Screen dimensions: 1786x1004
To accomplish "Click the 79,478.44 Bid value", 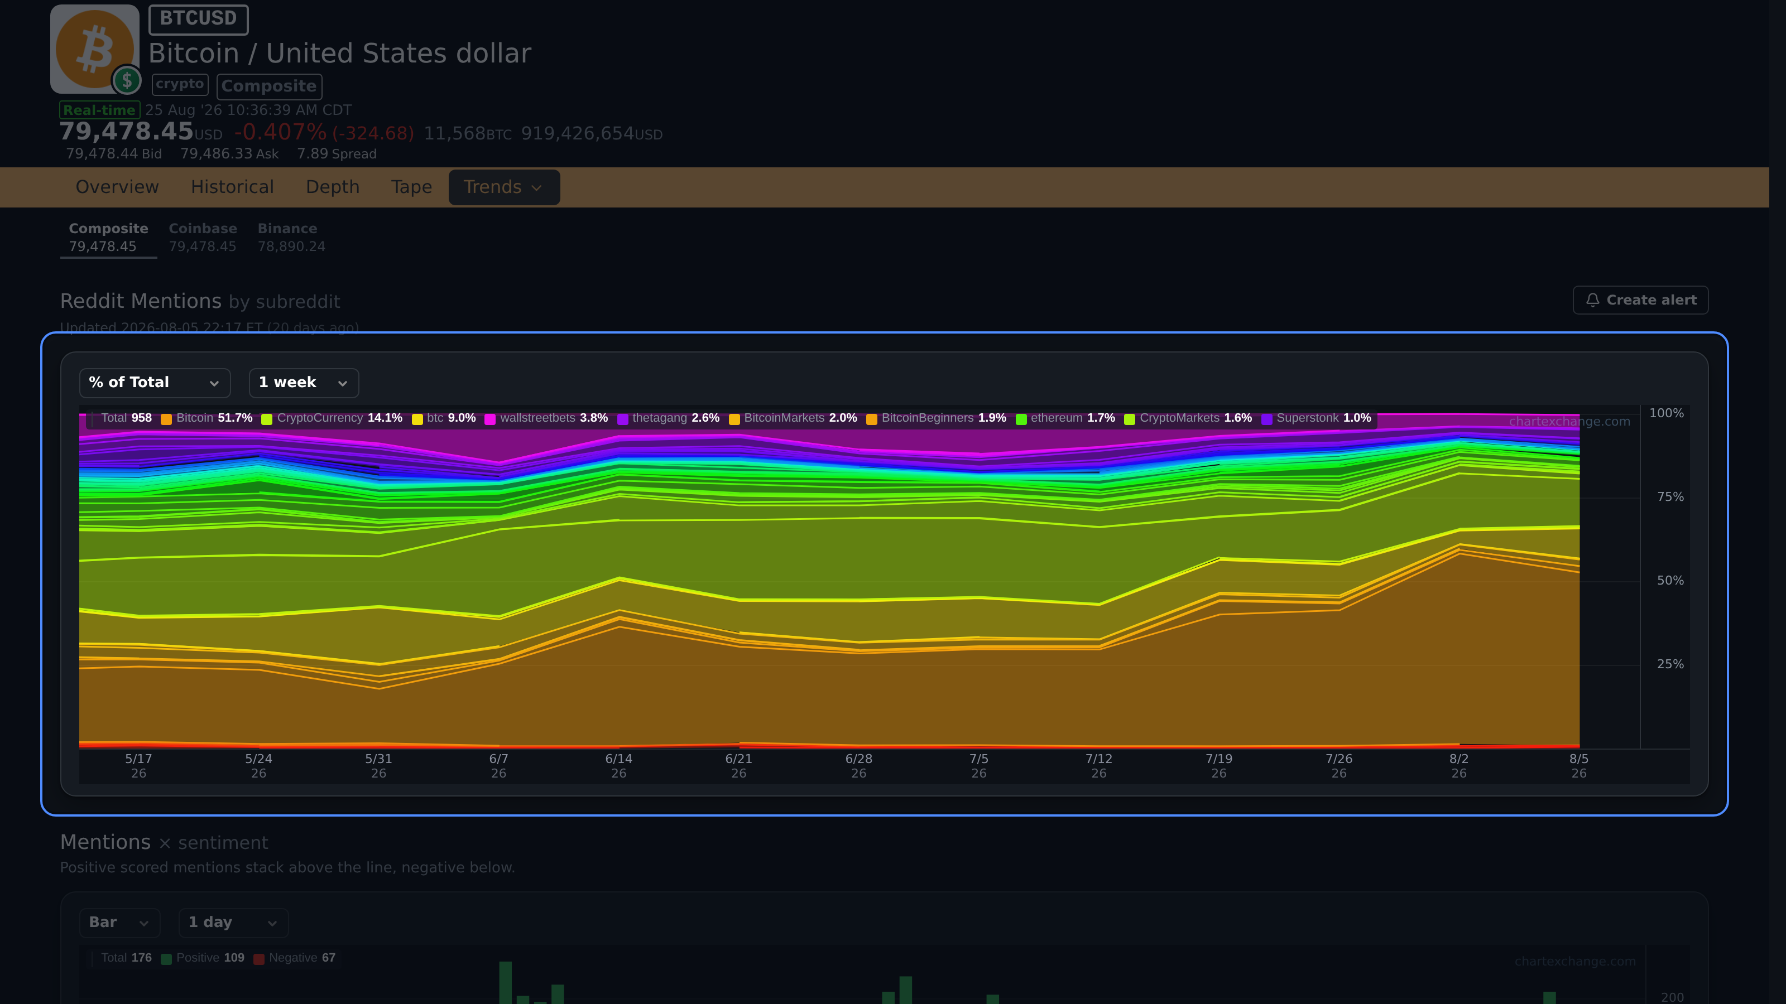I will click(x=114, y=154).
